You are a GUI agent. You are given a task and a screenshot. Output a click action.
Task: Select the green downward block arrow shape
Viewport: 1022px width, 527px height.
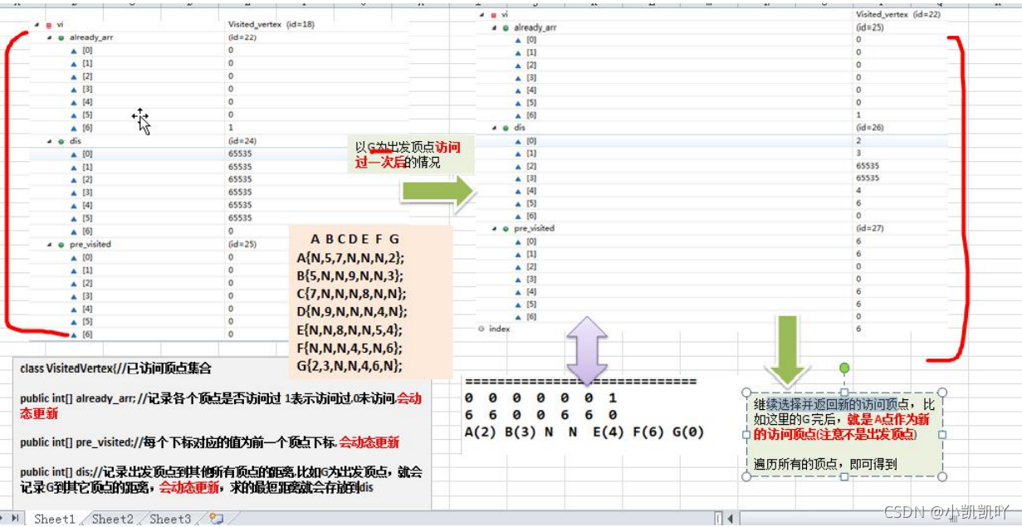pyautogui.click(x=788, y=350)
